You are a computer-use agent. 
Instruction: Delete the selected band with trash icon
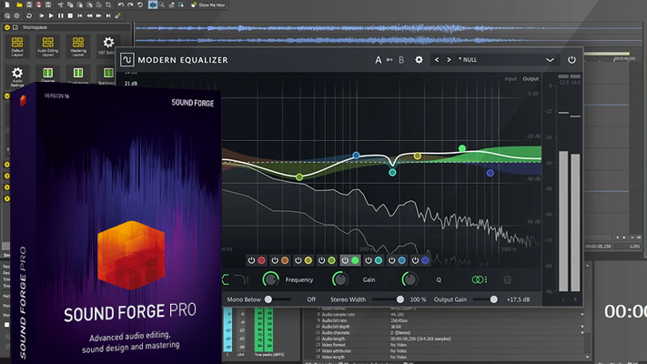click(x=508, y=280)
